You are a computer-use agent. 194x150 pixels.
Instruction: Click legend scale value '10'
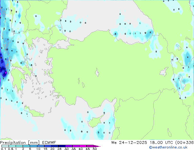pos(38,149)
